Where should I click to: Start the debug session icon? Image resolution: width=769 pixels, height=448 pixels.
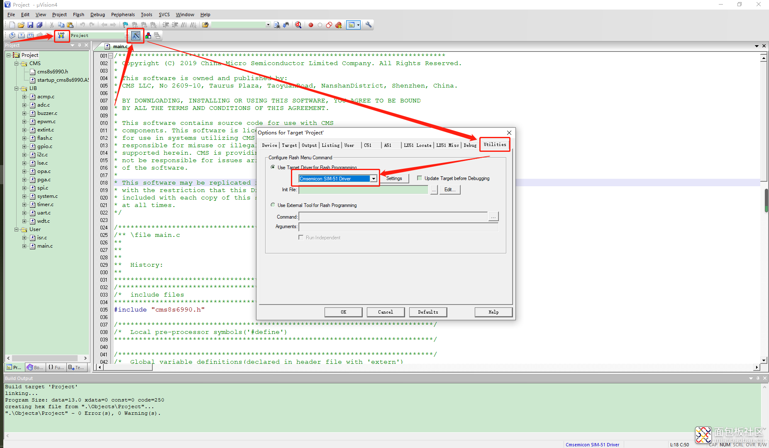[x=298, y=25]
